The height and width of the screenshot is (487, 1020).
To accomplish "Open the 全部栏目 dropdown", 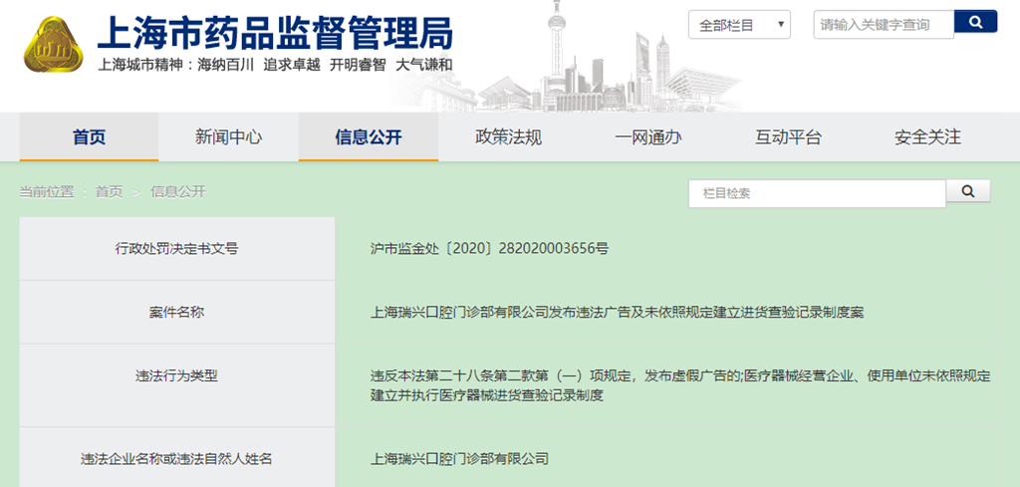I will 740,25.
